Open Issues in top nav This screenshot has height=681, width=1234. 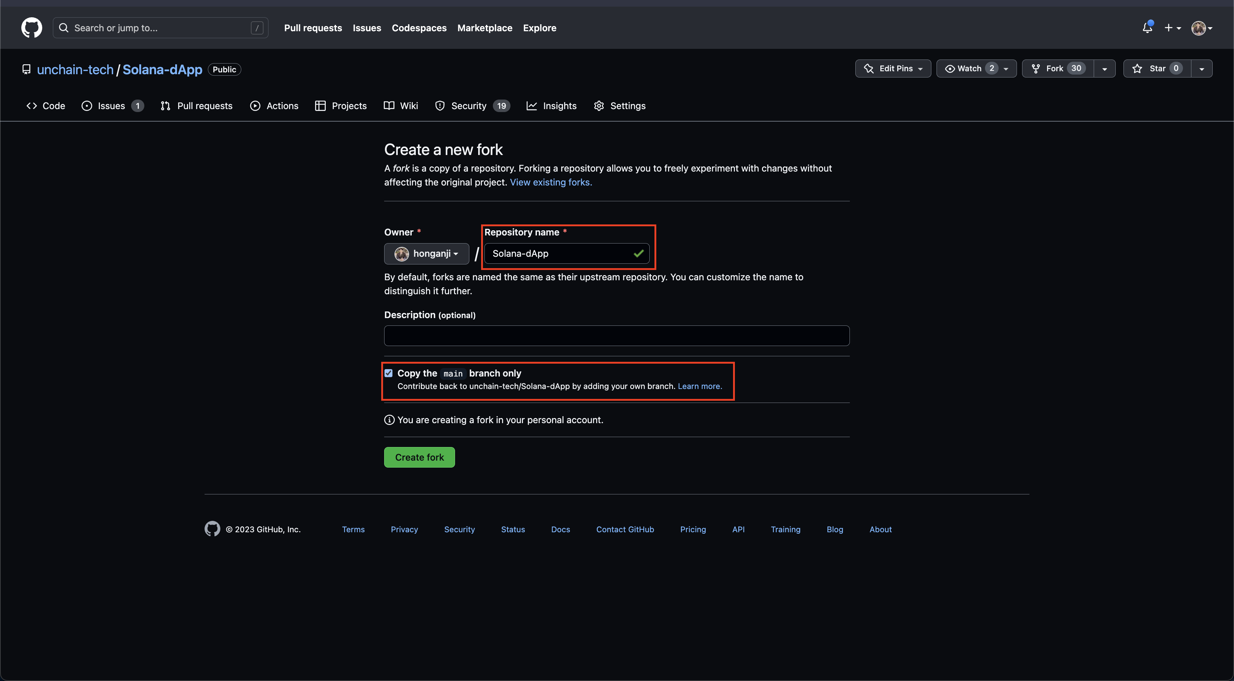[x=367, y=28]
